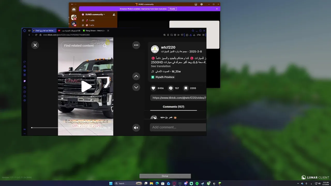Close the TikTok video viewer with X

(35, 45)
